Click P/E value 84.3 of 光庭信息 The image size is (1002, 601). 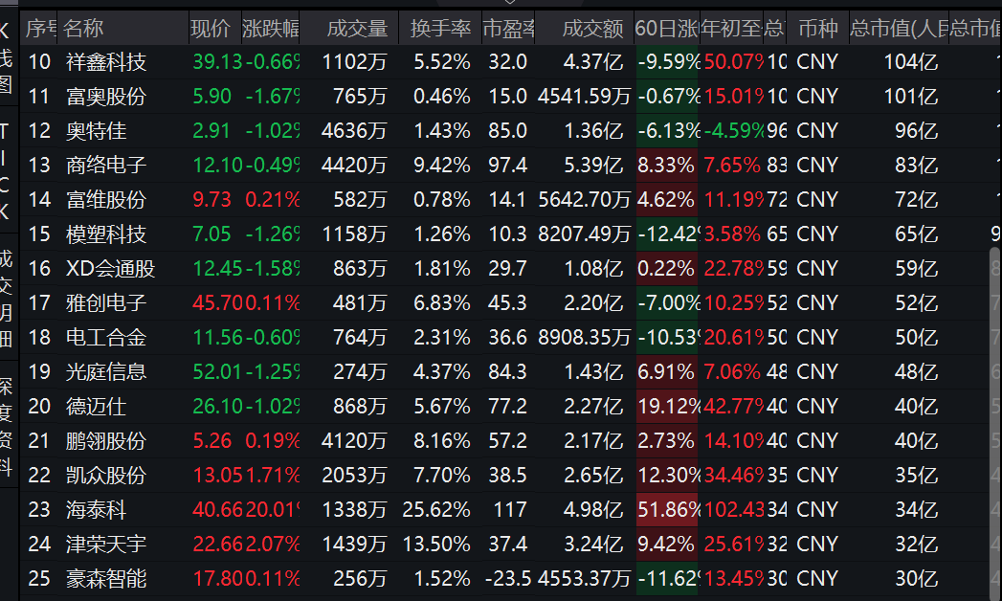[507, 371]
